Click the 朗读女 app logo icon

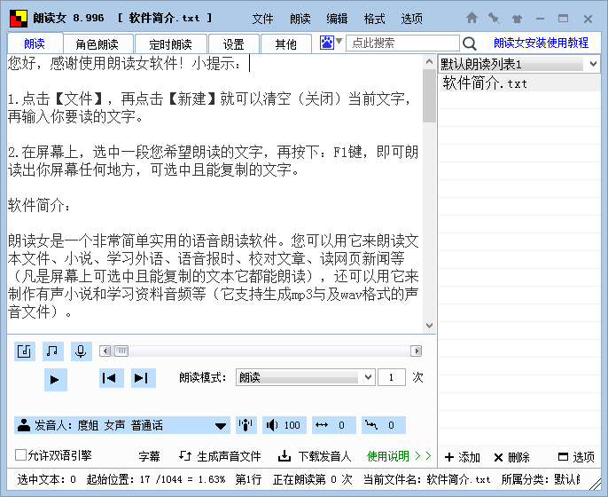[19, 19]
